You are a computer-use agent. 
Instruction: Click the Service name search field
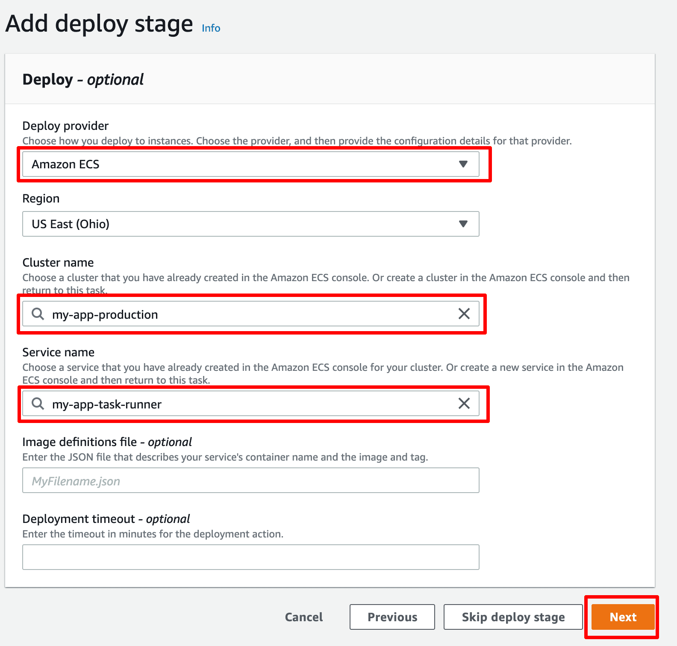(x=250, y=403)
